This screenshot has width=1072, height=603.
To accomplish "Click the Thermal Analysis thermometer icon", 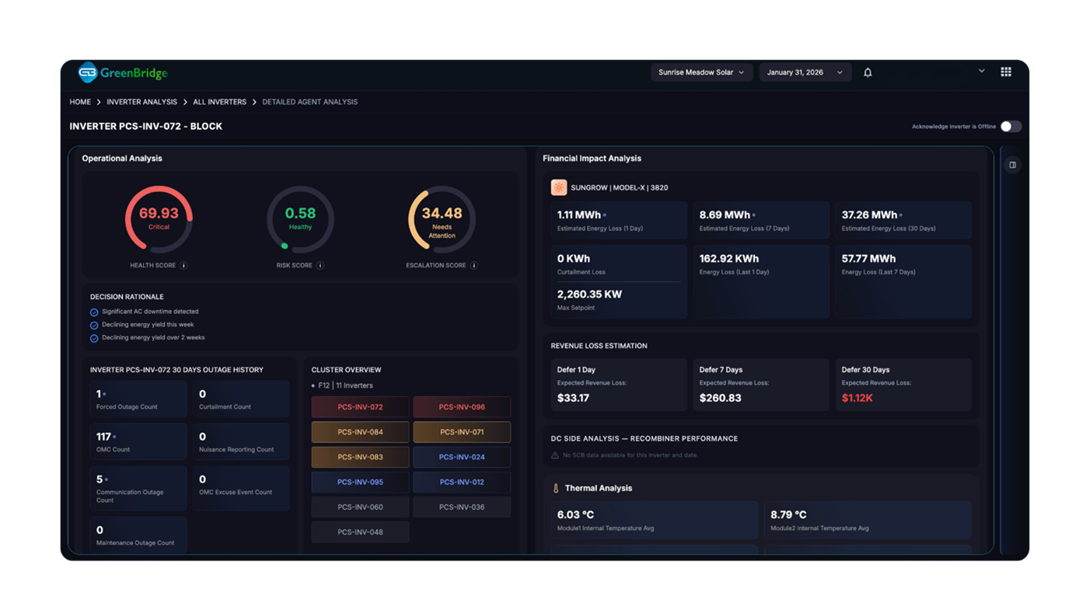I will click(x=556, y=489).
